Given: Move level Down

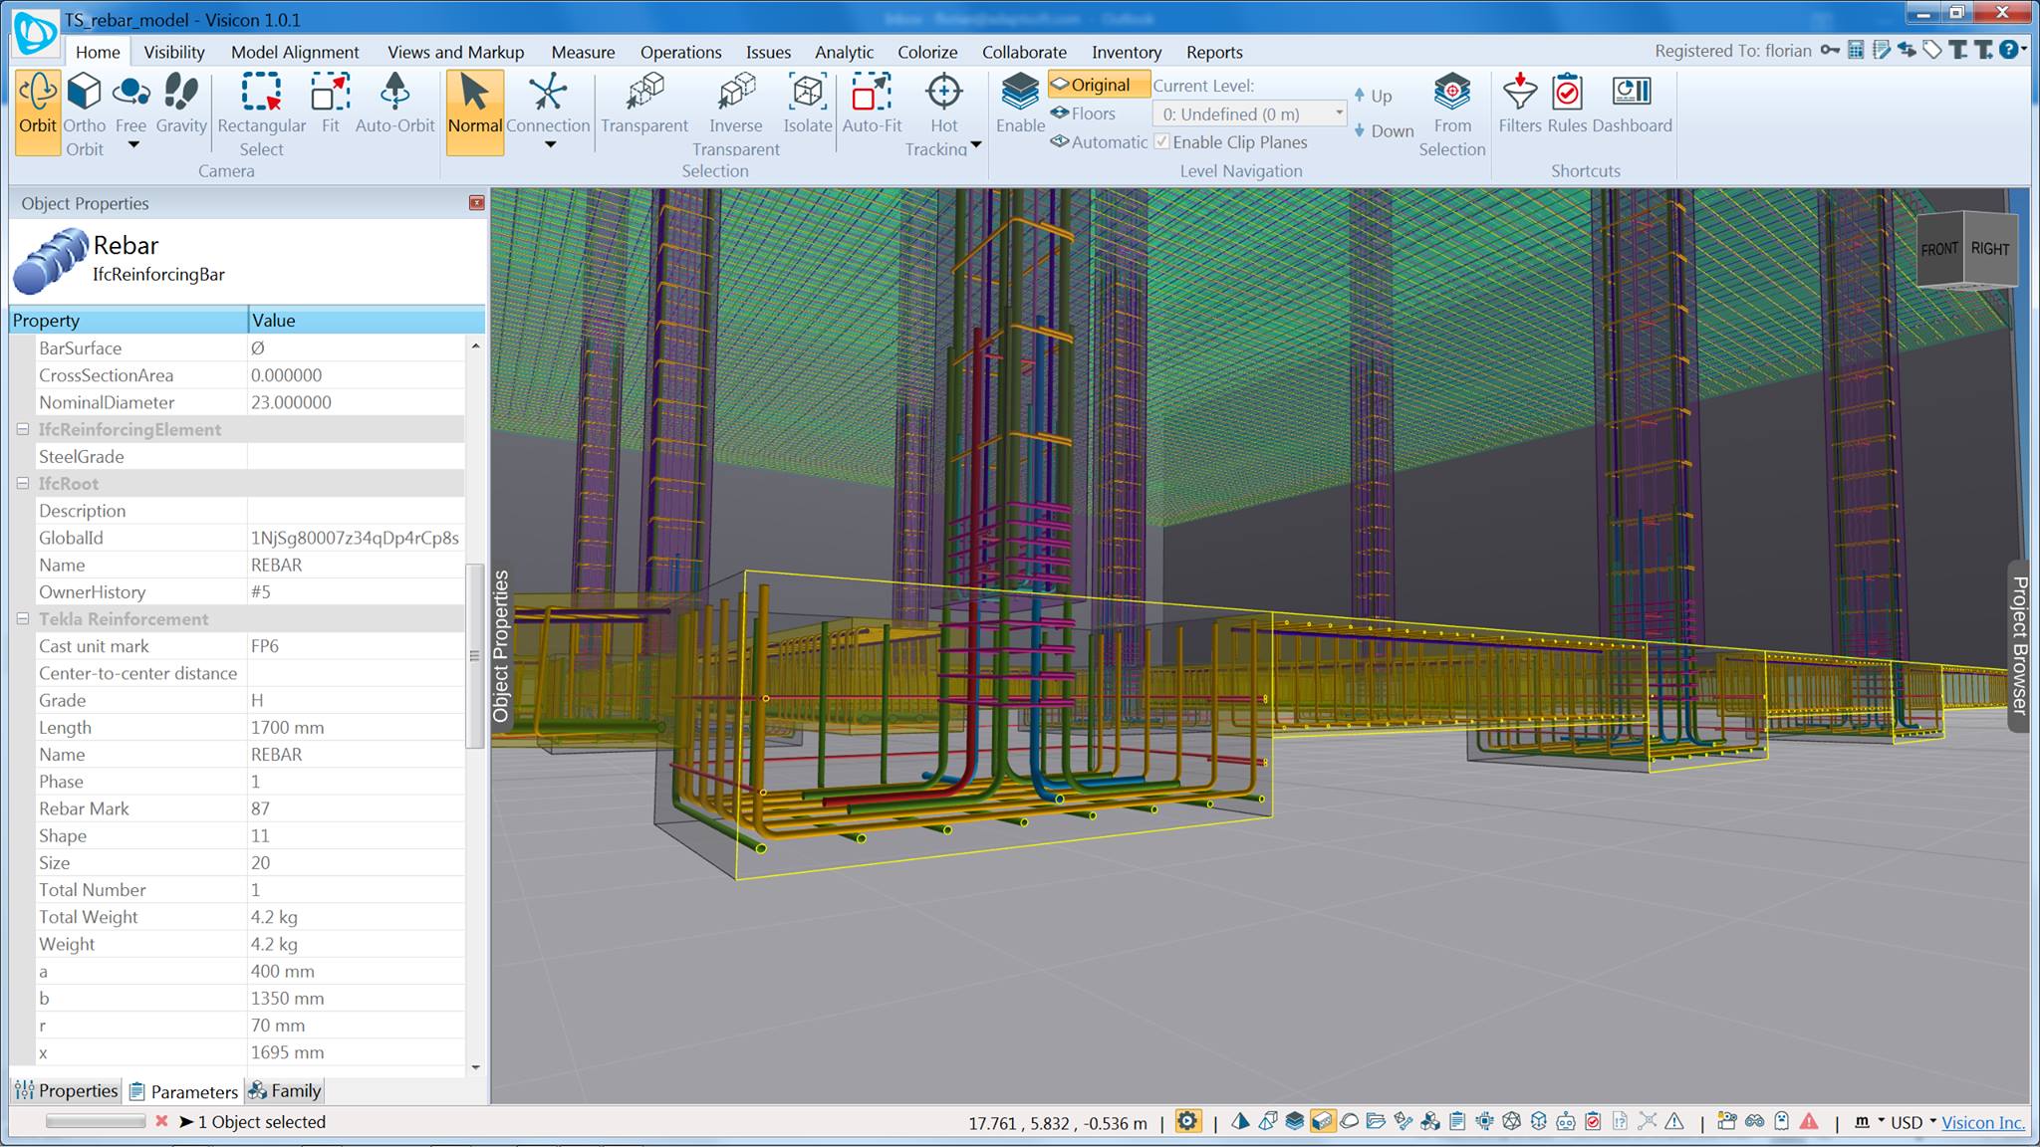Looking at the screenshot, I should point(1384,130).
